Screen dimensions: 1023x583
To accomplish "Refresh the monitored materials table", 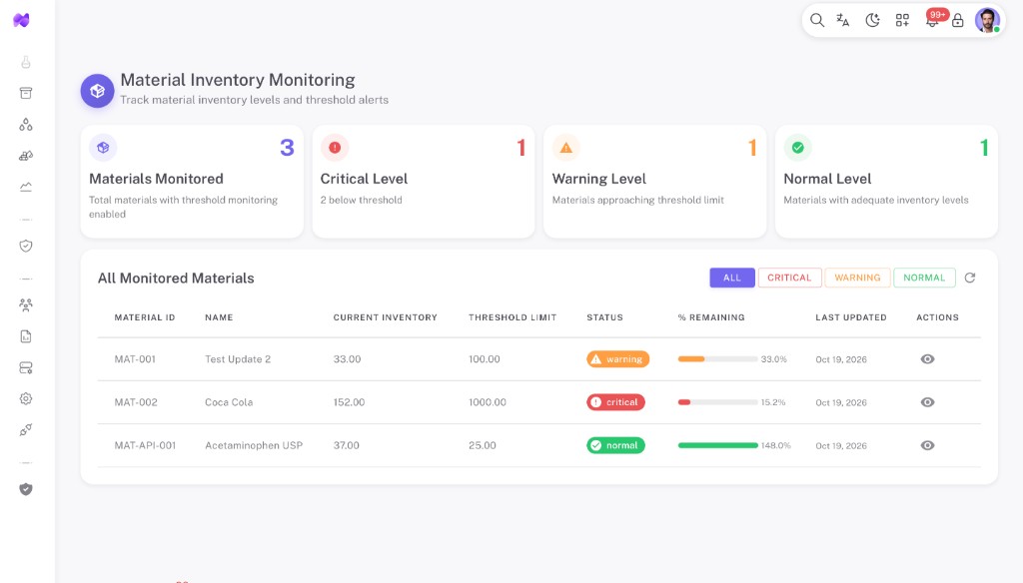I will point(970,278).
